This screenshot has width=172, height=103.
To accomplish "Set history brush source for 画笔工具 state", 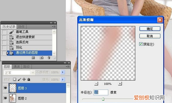I will [x=4, y=32].
